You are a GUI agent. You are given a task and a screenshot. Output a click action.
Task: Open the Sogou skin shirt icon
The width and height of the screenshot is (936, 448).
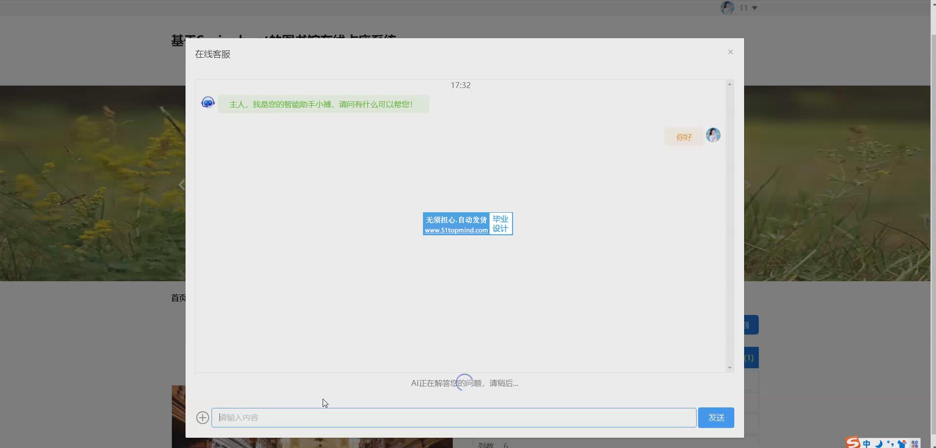(902, 444)
